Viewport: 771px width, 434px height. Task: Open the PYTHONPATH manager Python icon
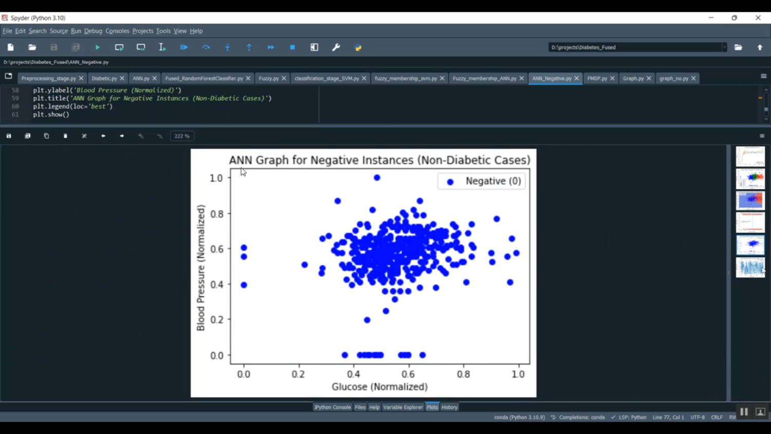358,47
